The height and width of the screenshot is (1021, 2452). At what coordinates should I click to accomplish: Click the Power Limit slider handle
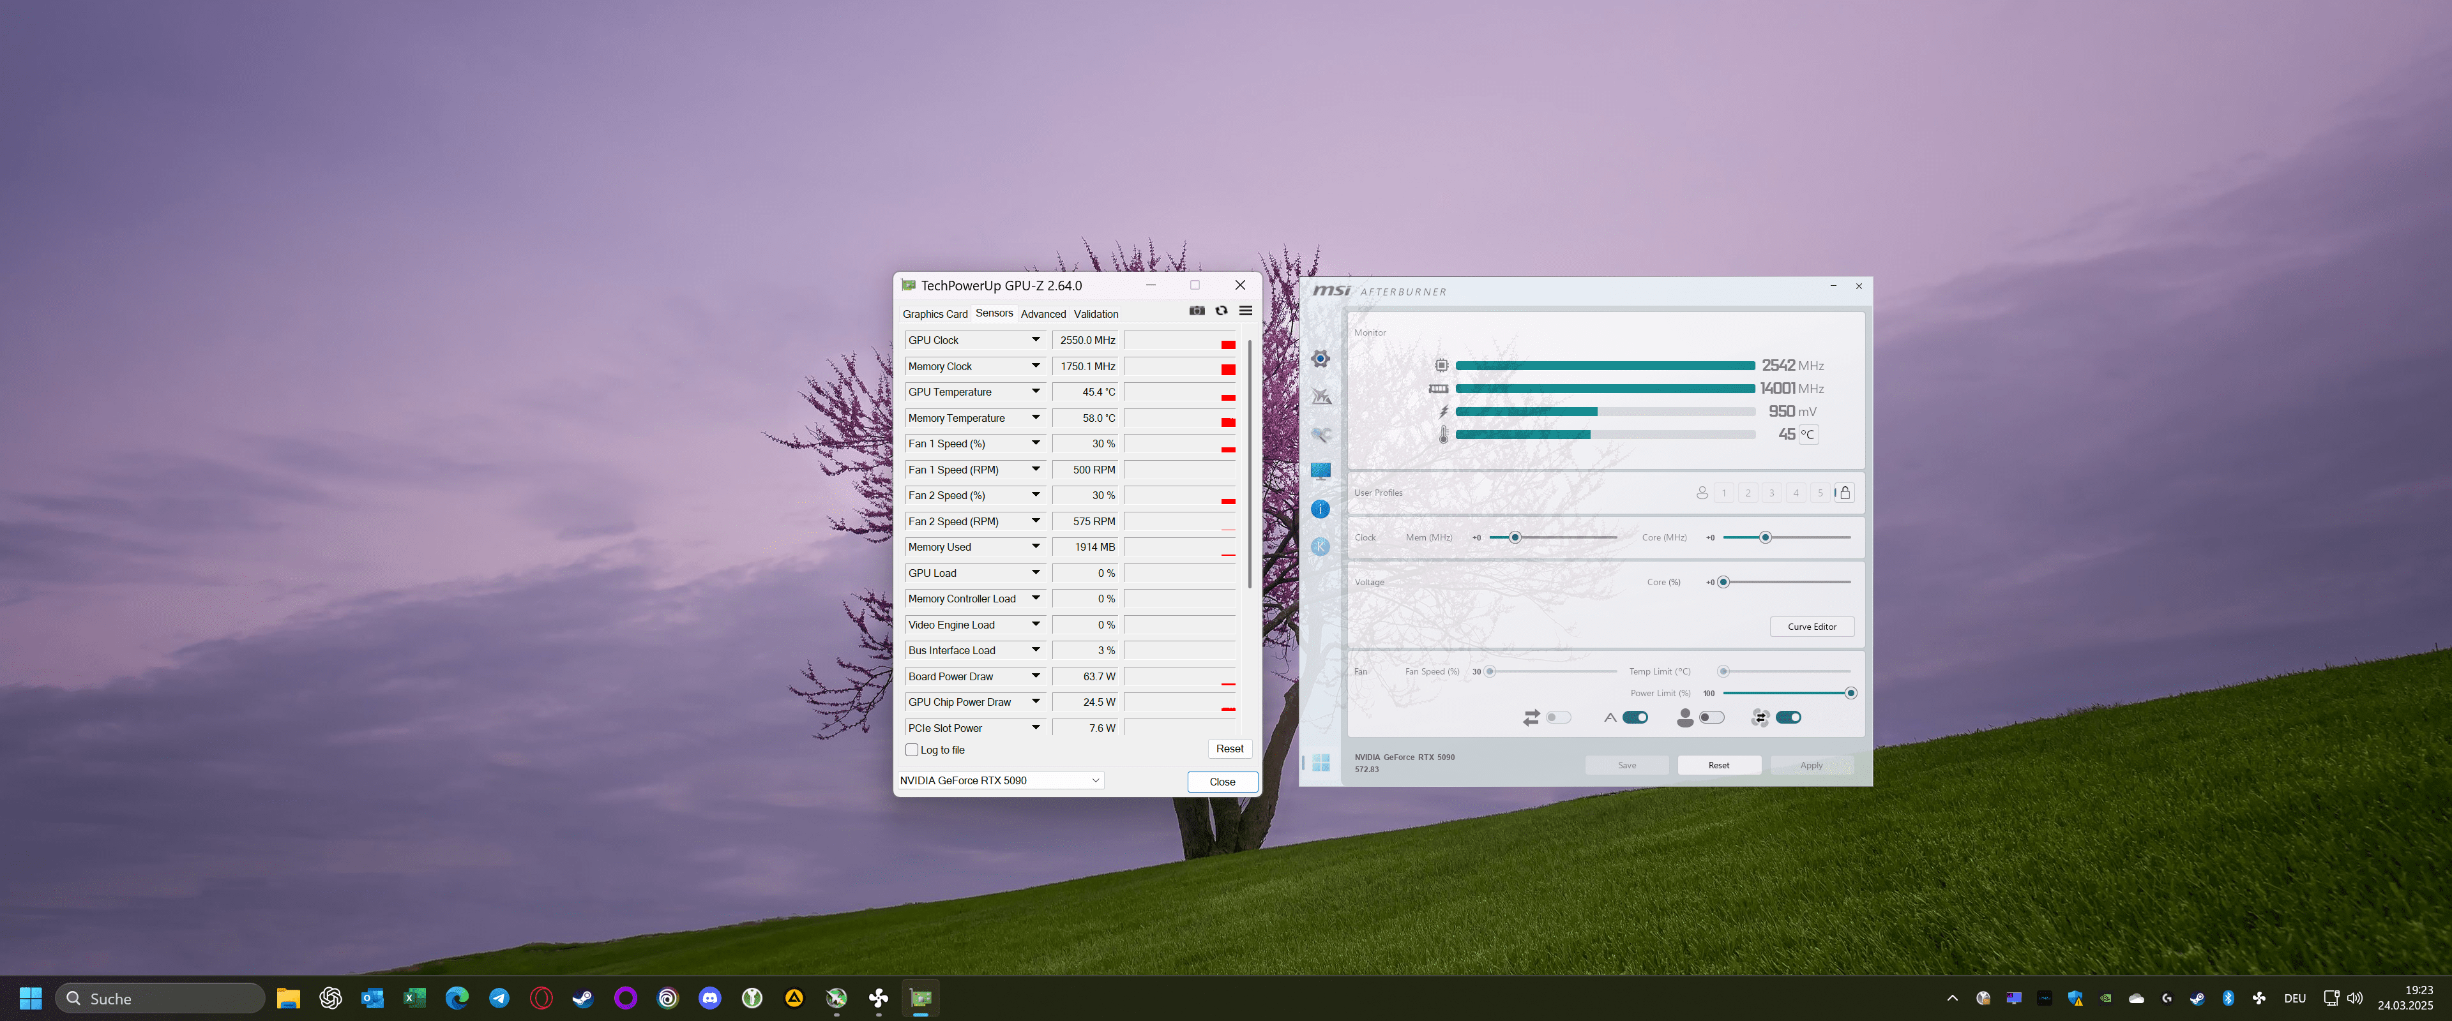click(x=1850, y=693)
